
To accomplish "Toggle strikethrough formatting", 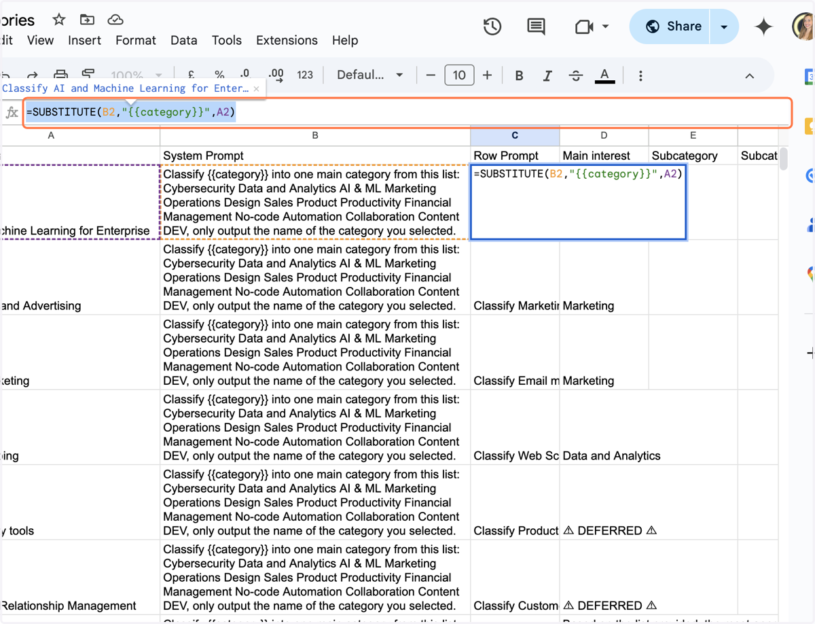I will click(576, 75).
